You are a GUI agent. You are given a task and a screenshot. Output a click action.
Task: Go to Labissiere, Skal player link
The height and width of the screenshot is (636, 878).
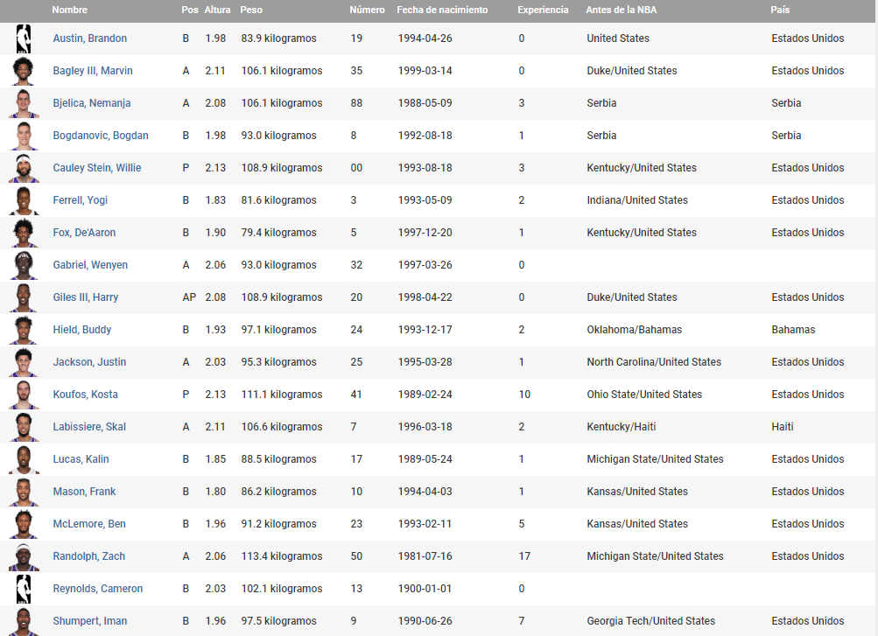(x=89, y=427)
